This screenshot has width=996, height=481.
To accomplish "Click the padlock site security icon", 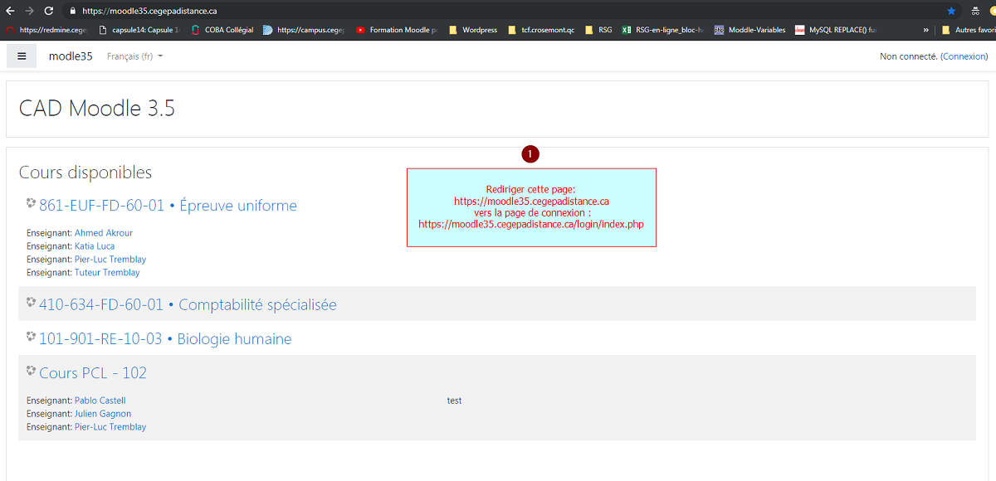I will [x=72, y=11].
